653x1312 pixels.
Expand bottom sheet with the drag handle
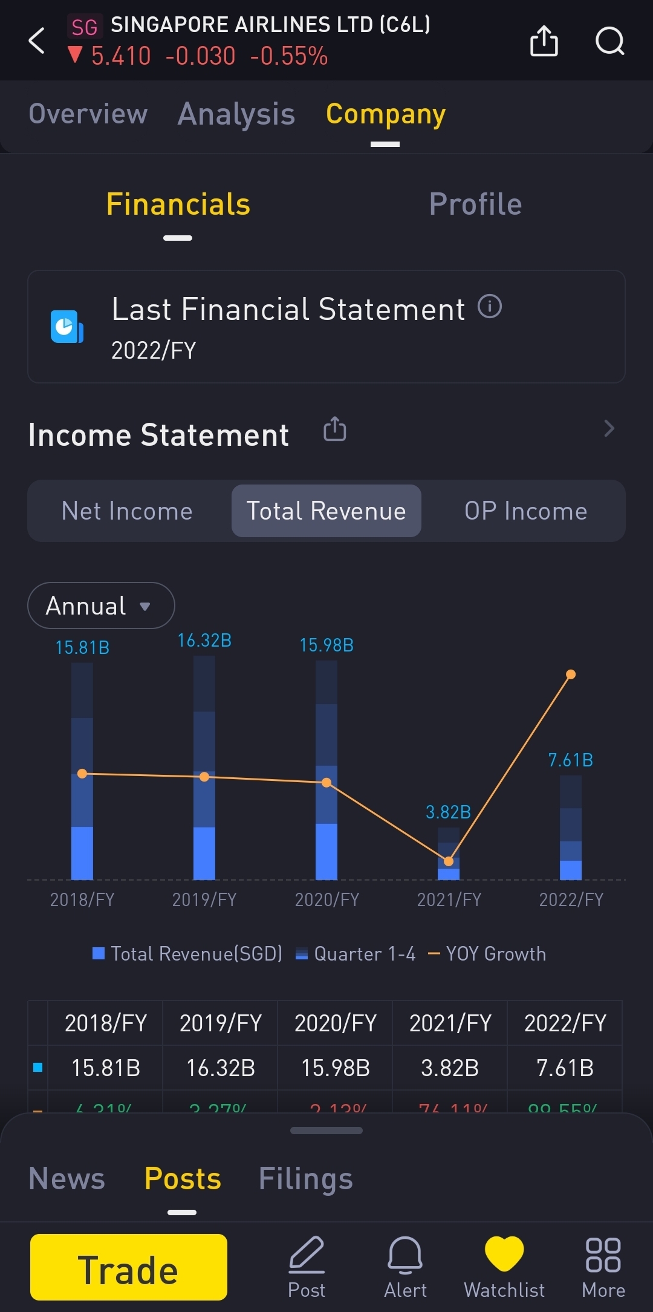[x=326, y=1130]
